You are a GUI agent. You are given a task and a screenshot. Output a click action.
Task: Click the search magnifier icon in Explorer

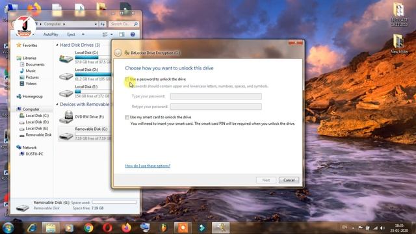pos(136,24)
